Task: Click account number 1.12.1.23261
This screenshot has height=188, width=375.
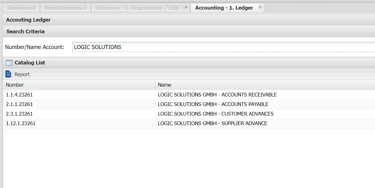Action: click(x=21, y=123)
